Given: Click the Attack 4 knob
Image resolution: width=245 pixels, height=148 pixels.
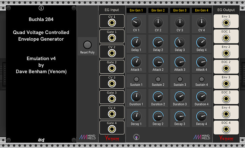Looking at the screenshot, I should pyautogui.click(x=202, y=62).
